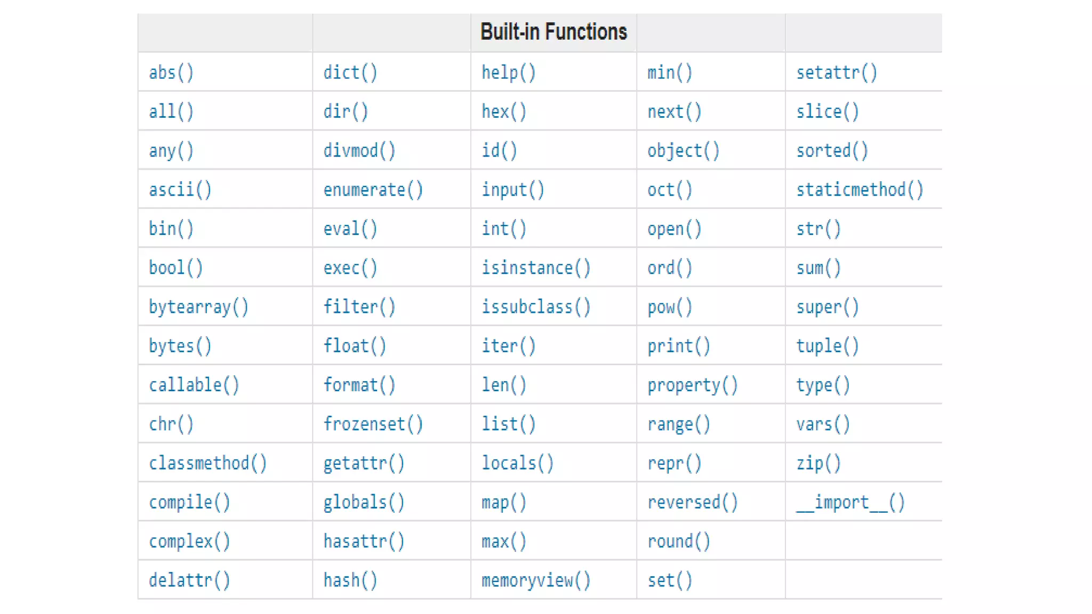
Task: Select the help() built-in link
Action: pos(508,72)
